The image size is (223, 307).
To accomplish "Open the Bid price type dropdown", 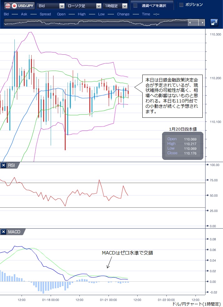I will [x=62, y=6].
